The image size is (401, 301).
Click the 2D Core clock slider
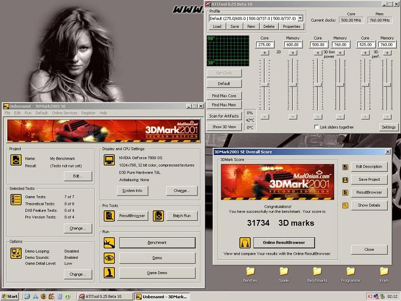[265, 85]
